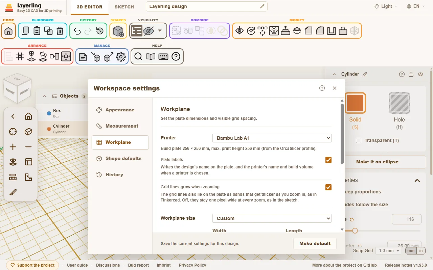Open the Measurement settings section
This screenshot has height=270, width=433.
pos(120,126)
